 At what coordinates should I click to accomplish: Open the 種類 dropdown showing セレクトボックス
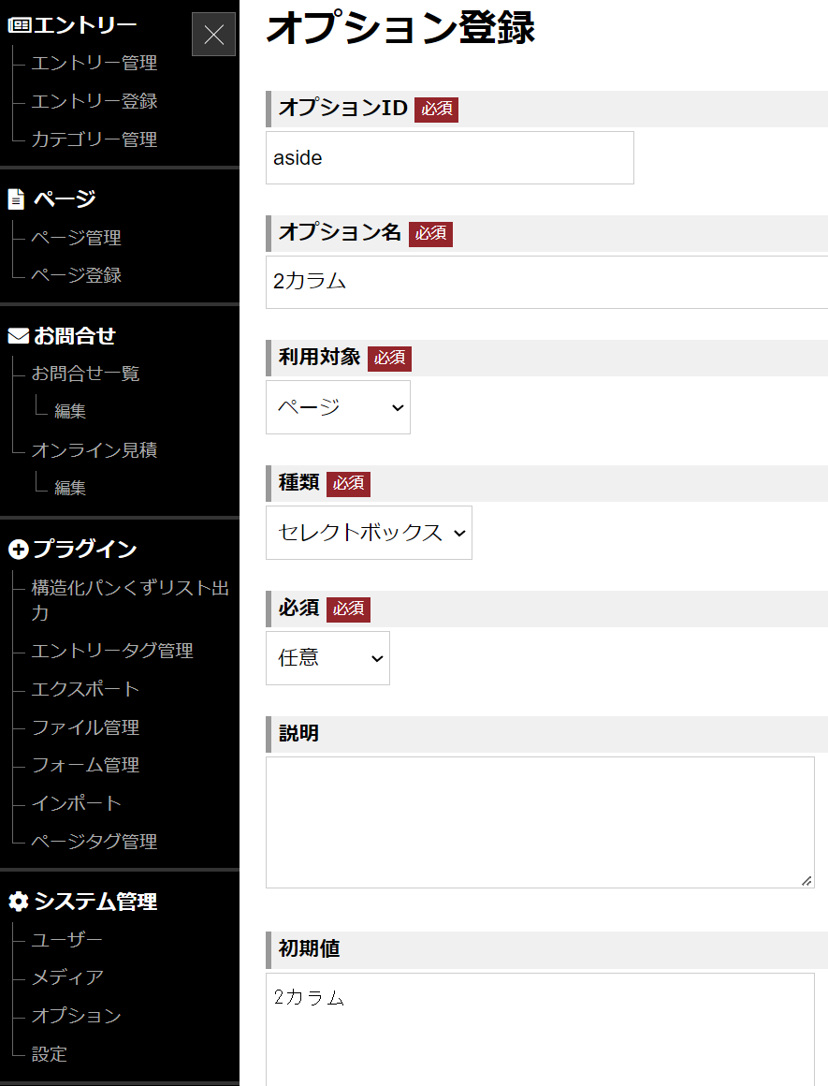click(369, 533)
